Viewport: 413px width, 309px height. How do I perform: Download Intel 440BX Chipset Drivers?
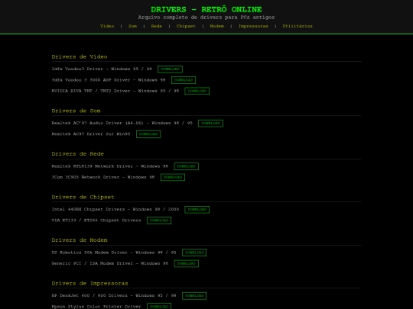(197, 210)
